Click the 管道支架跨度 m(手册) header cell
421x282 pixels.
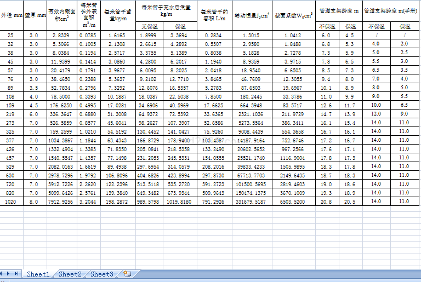(x=392, y=10)
